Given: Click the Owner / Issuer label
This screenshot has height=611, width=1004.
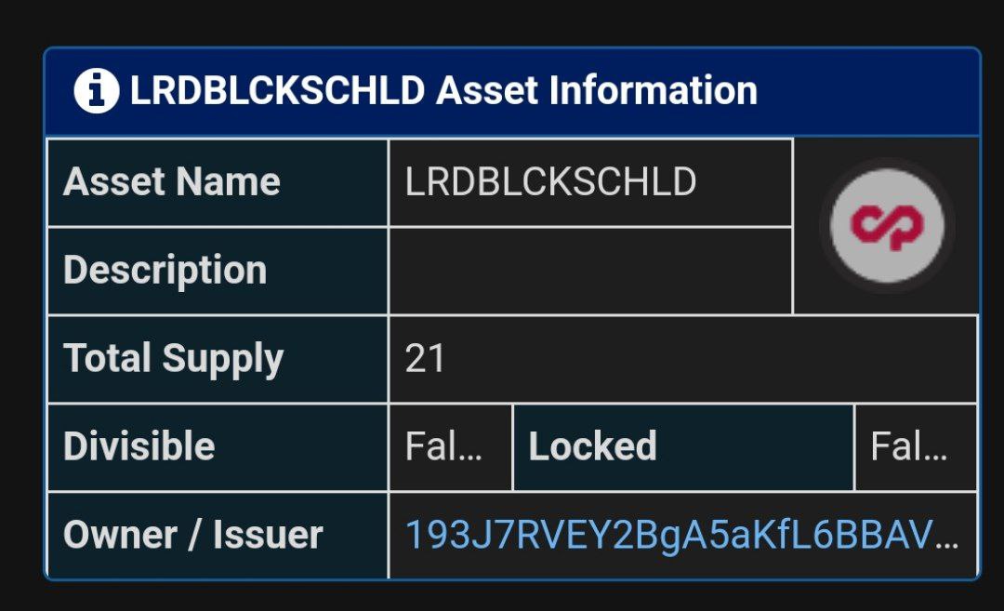Looking at the screenshot, I should tap(192, 535).
